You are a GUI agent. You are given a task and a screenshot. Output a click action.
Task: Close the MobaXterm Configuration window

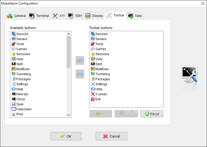[203, 3]
